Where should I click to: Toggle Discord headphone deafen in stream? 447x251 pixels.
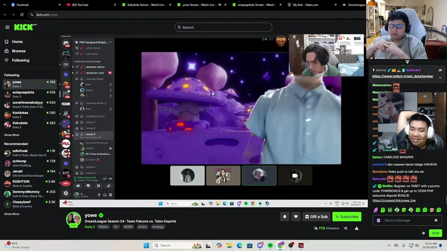click(x=105, y=195)
